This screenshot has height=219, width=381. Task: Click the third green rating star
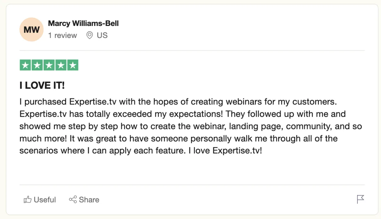pos(49,65)
